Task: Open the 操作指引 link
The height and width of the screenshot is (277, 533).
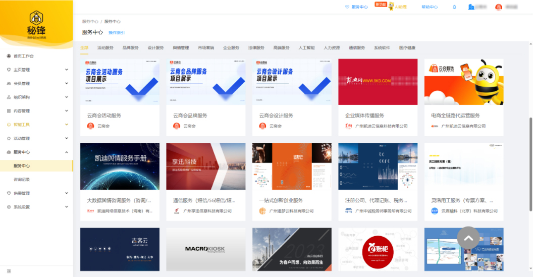Action: coord(117,33)
